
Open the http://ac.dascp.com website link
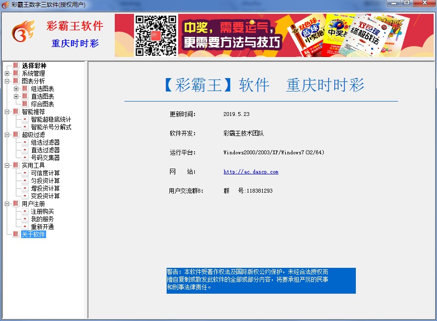point(251,172)
